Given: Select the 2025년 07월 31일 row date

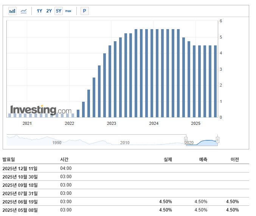Looking at the screenshot, I should (x=20, y=193).
